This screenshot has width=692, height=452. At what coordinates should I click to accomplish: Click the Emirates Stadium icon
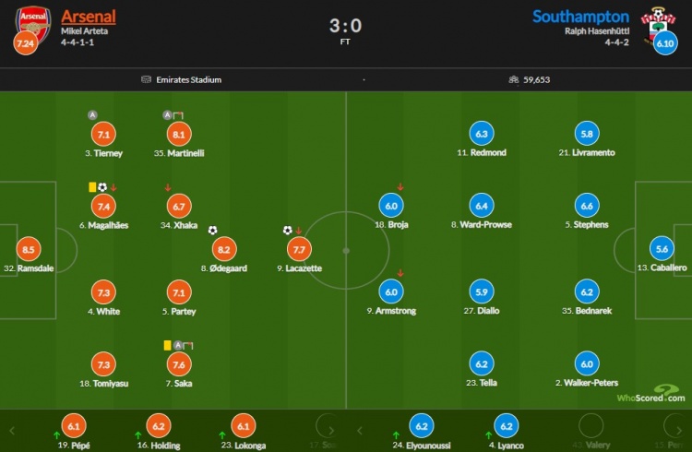pyautogui.click(x=146, y=79)
